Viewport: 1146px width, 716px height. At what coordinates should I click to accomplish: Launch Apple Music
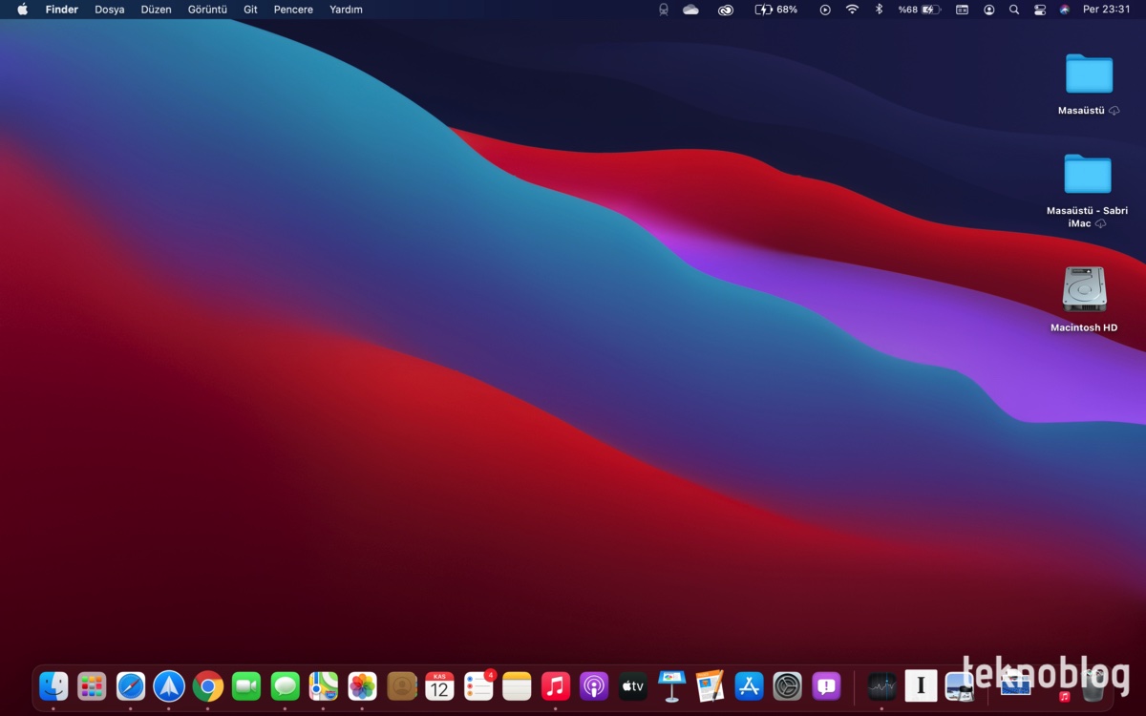(x=555, y=685)
